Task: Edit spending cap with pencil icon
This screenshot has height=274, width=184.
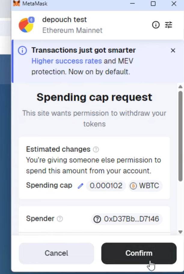Action: (x=80, y=186)
